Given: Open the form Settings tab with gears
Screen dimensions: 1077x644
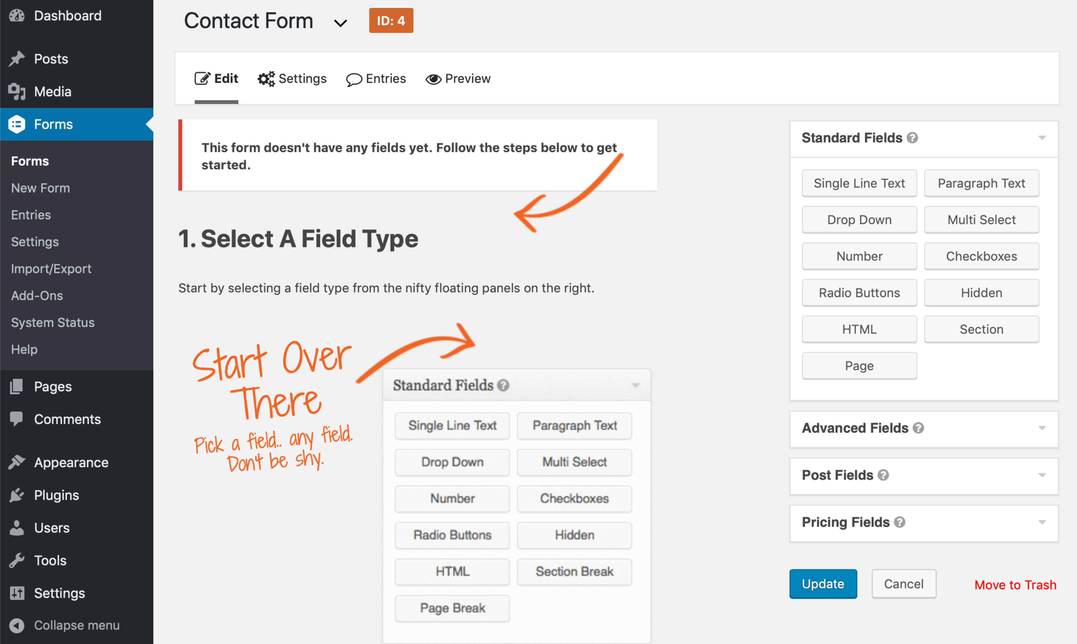Looking at the screenshot, I should (292, 79).
